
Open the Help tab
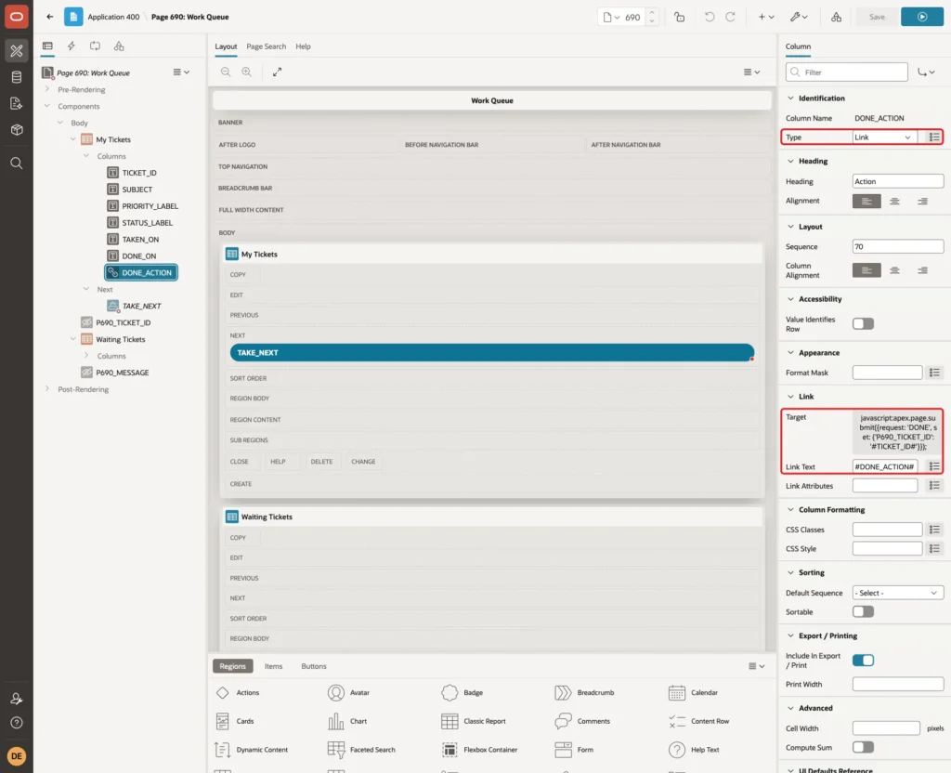pyautogui.click(x=303, y=46)
